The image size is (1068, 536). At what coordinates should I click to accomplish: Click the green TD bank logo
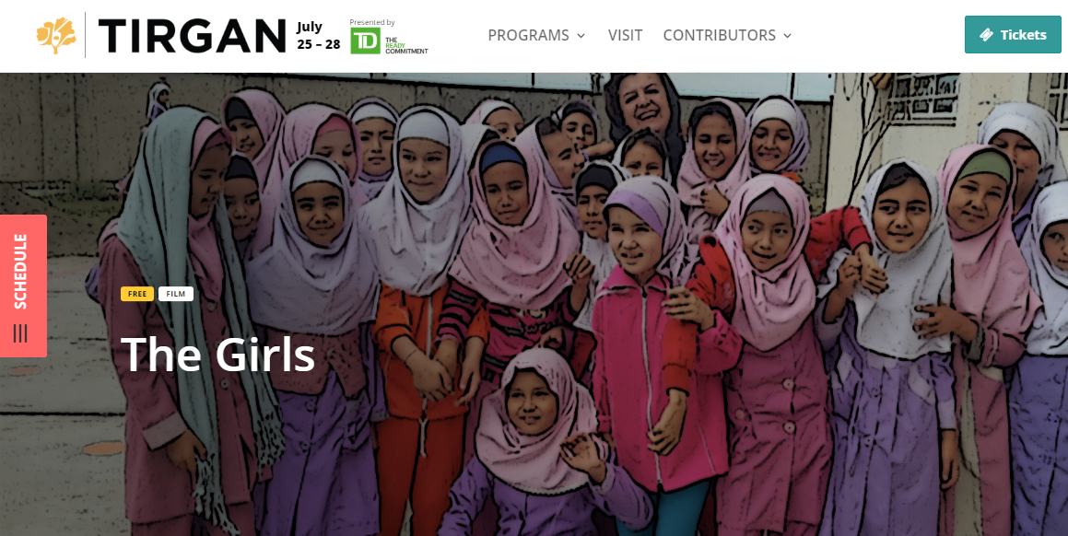(365, 41)
